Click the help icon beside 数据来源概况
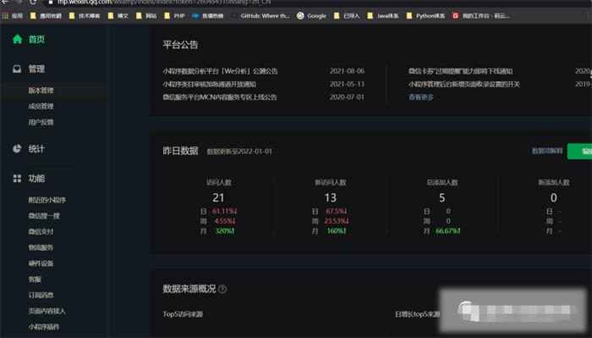 [222, 289]
